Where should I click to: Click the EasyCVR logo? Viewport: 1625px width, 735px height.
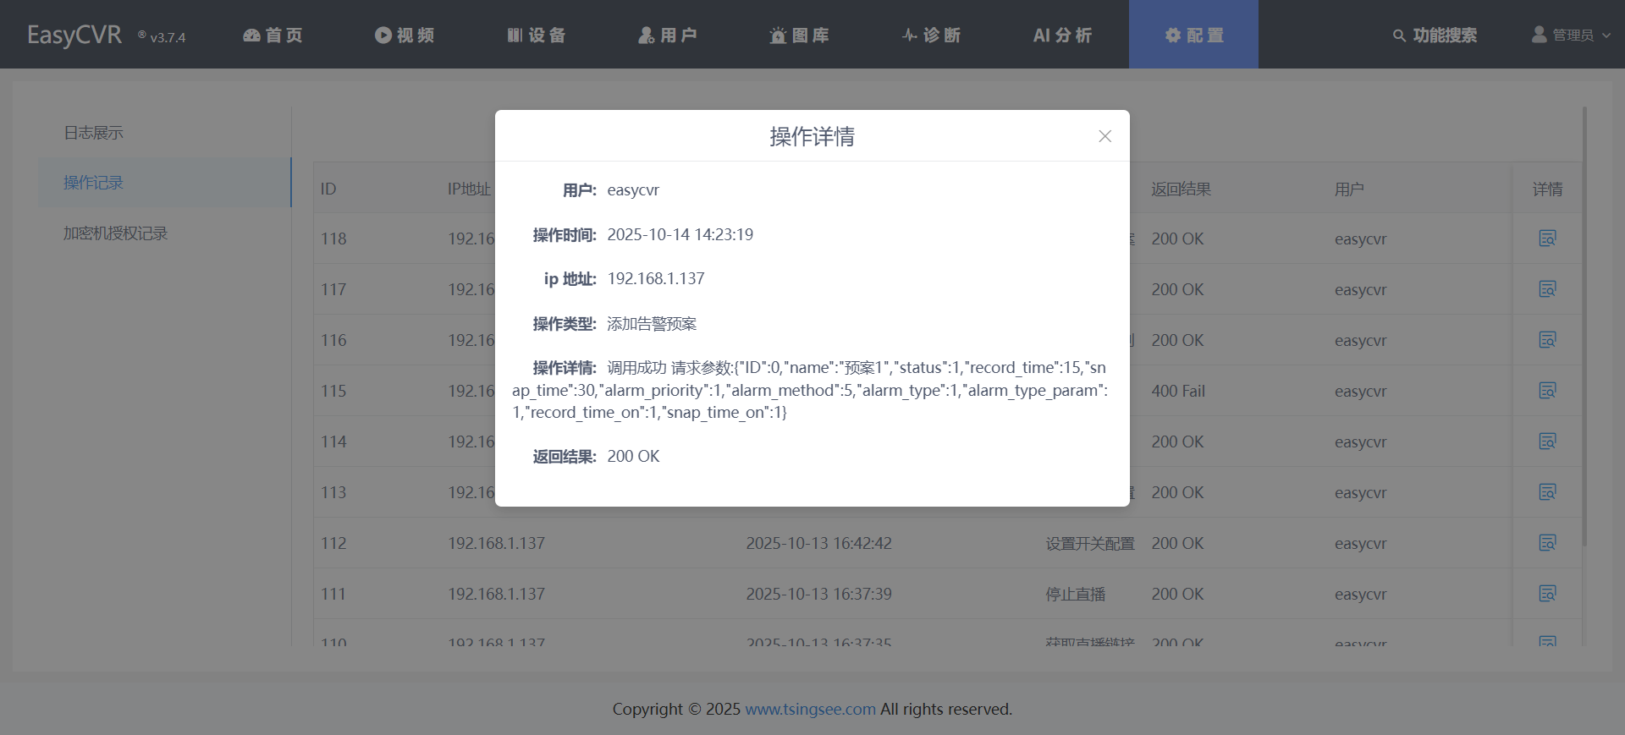(x=74, y=35)
